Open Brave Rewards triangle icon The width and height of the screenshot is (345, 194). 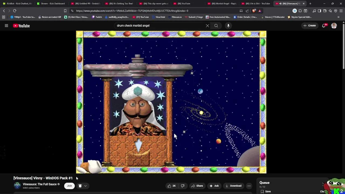260,11
